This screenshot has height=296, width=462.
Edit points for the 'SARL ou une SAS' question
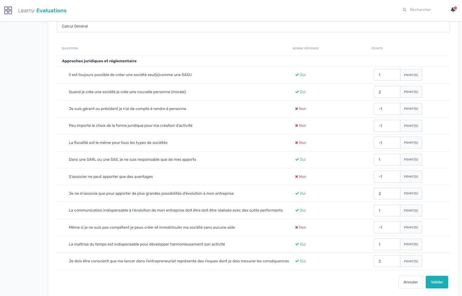click(x=387, y=160)
